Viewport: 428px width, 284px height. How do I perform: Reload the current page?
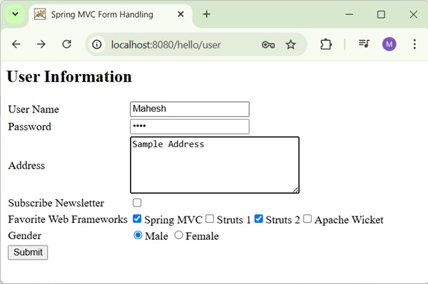(x=67, y=44)
